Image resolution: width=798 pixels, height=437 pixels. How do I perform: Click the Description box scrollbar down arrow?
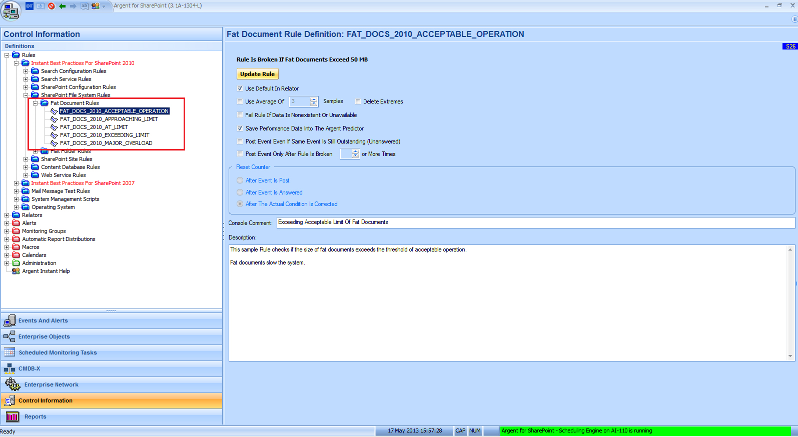click(x=790, y=356)
